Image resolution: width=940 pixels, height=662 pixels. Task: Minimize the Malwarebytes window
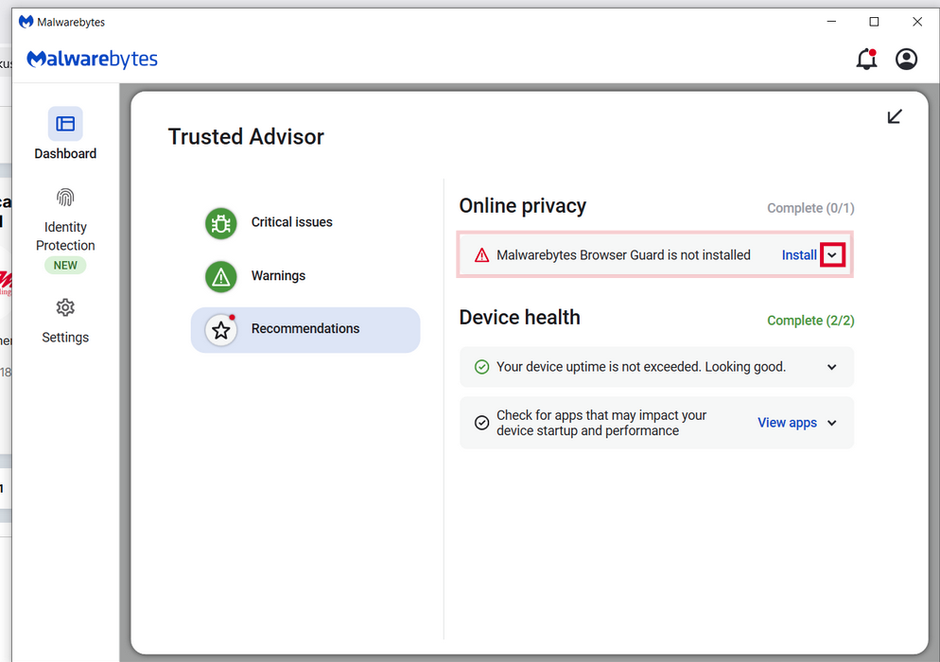(831, 22)
